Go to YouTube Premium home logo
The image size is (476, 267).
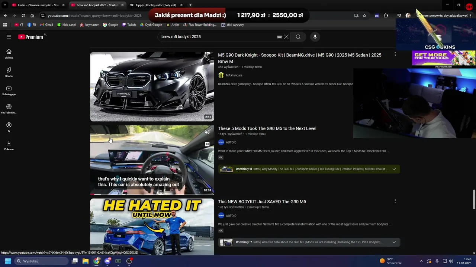(x=31, y=37)
